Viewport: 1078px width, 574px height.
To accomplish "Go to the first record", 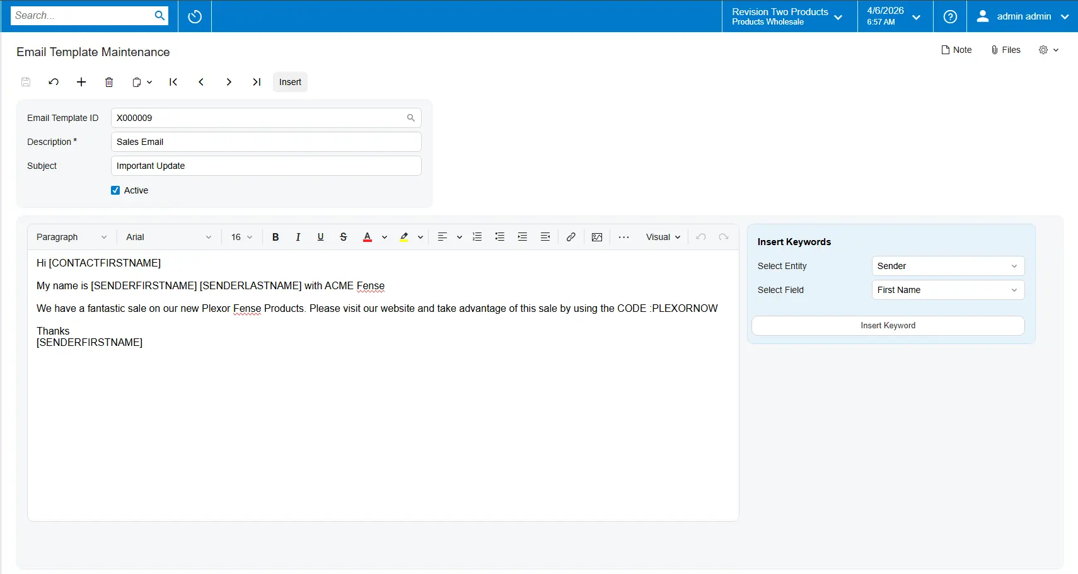I will coord(173,82).
